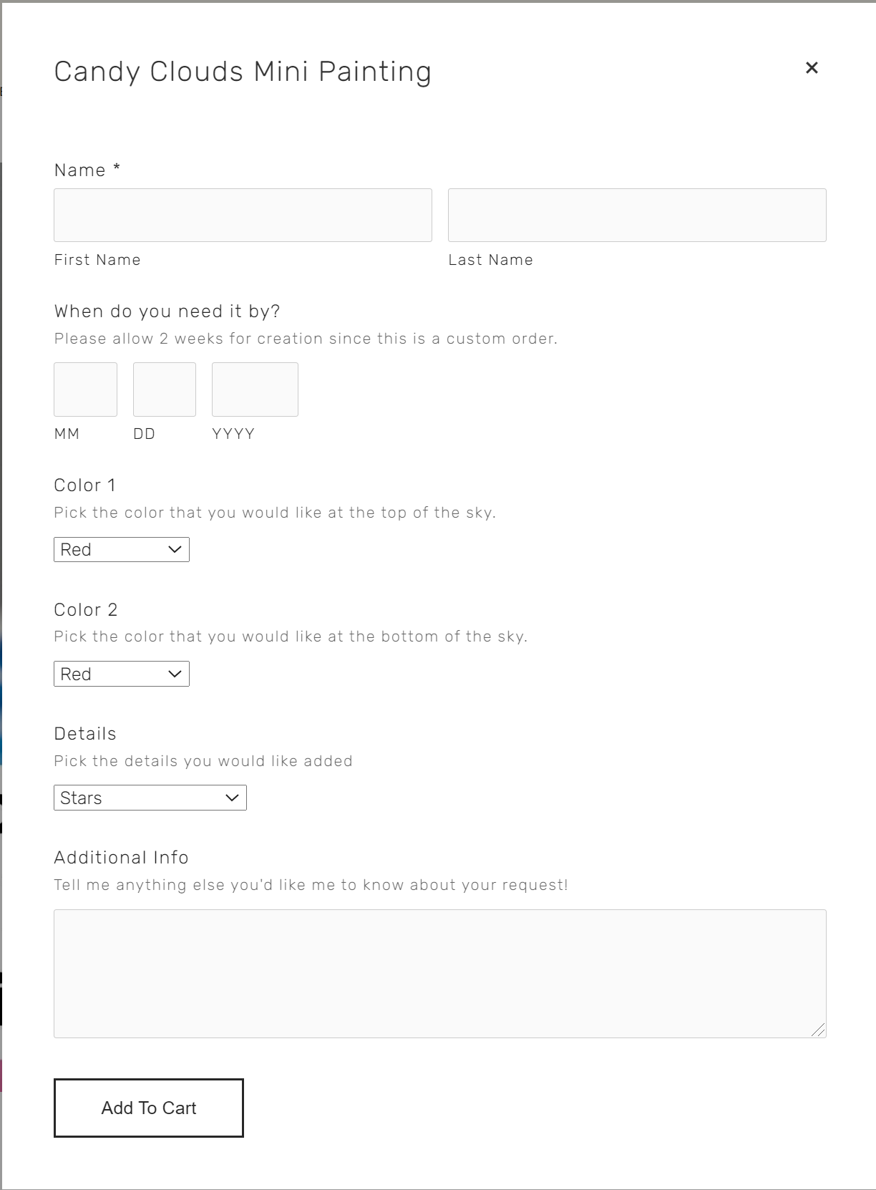The width and height of the screenshot is (876, 1190).
Task: Click the MM month input box
Action: tap(85, 390)
